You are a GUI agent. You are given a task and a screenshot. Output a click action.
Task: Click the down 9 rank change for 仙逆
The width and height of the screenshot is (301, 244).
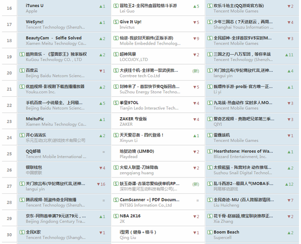196,38
